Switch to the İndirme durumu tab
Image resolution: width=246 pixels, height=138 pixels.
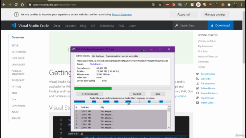coord(83,56)
